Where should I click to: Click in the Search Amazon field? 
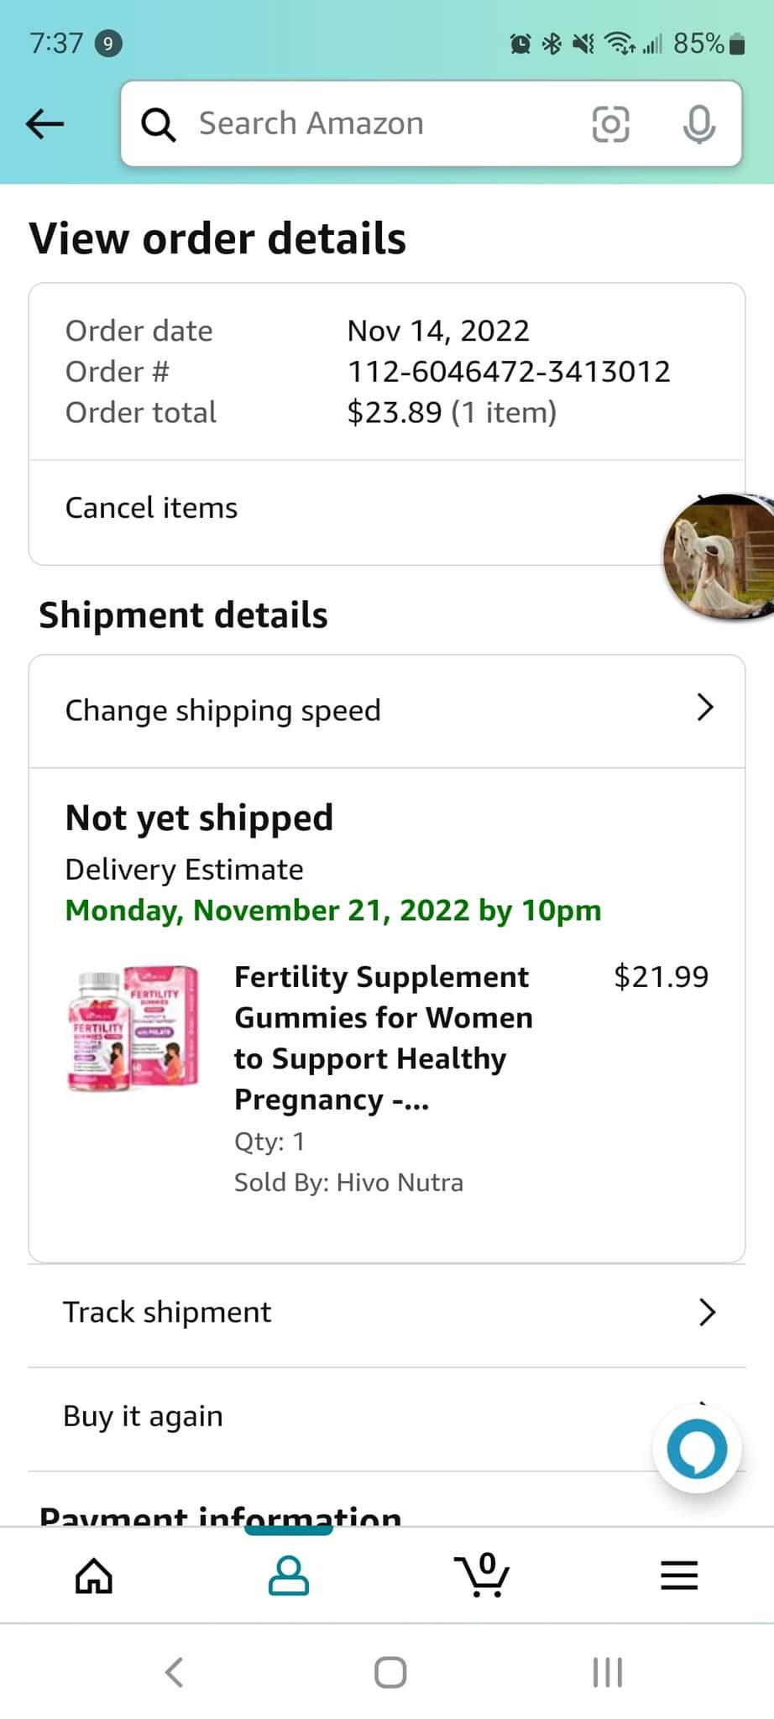tap(369, 124)
